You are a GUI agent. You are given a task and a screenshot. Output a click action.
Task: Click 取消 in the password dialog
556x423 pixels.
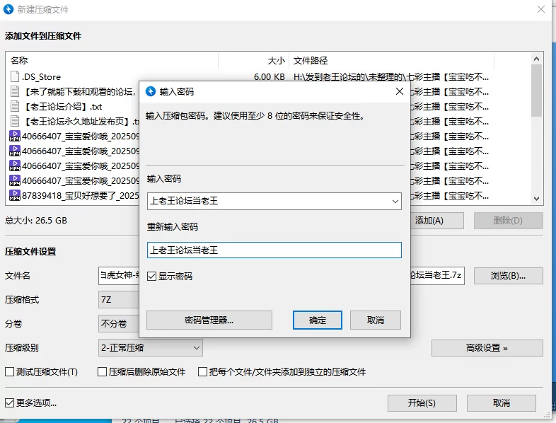(x=376, y=320)
